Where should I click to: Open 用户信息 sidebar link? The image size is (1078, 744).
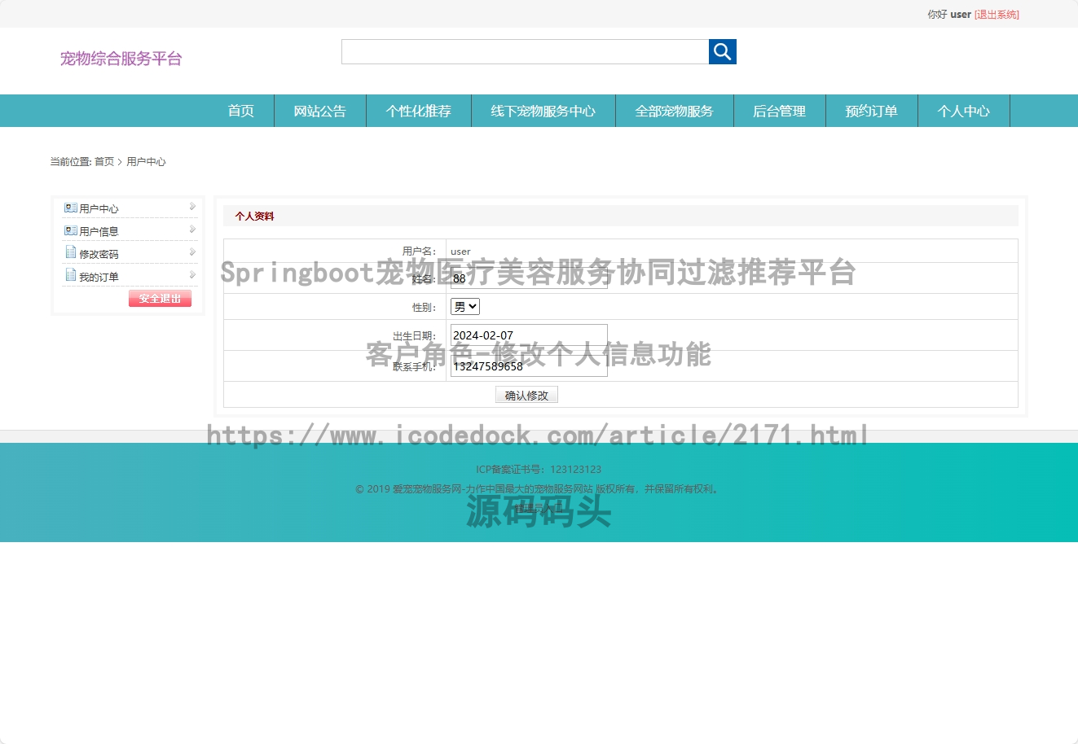pos(99,232)
